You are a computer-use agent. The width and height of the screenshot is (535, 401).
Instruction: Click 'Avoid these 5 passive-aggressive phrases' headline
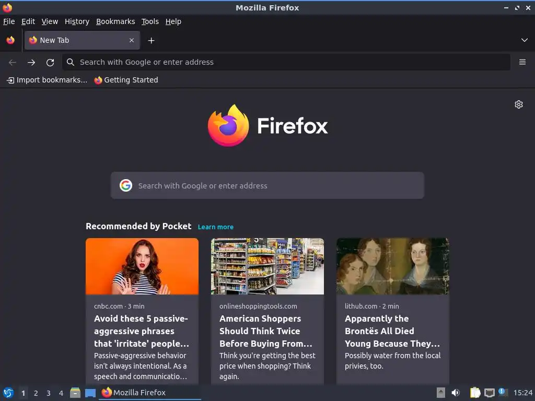point(141,331)
